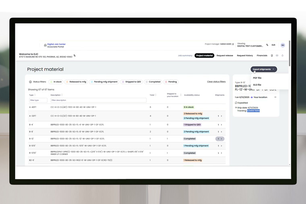Focus the Filter type input field

(x=38, y=100)
